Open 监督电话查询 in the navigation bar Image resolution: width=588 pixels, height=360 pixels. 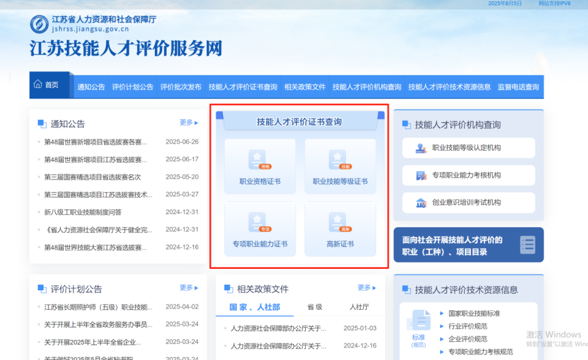[519, 87]
